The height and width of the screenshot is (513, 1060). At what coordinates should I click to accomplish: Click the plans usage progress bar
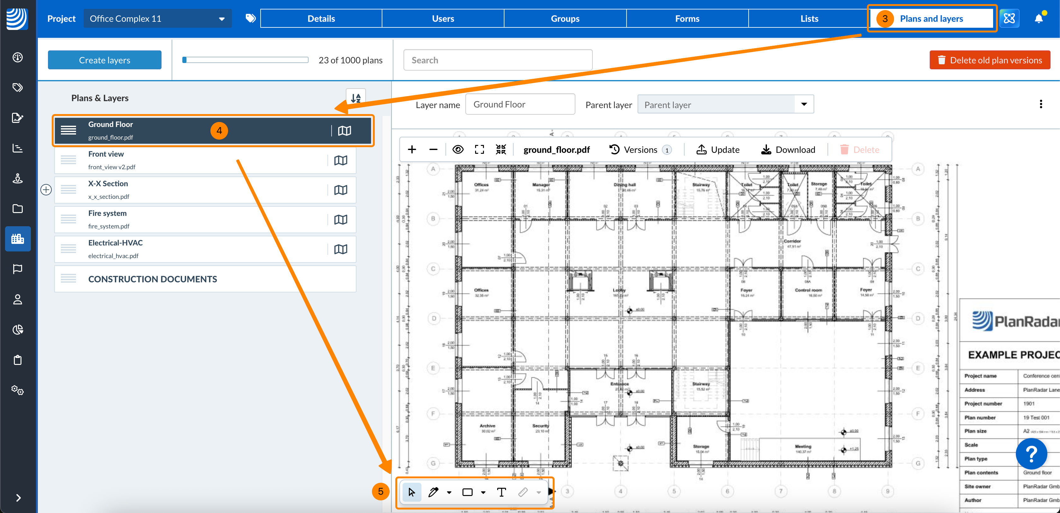(x=245, y=60)
